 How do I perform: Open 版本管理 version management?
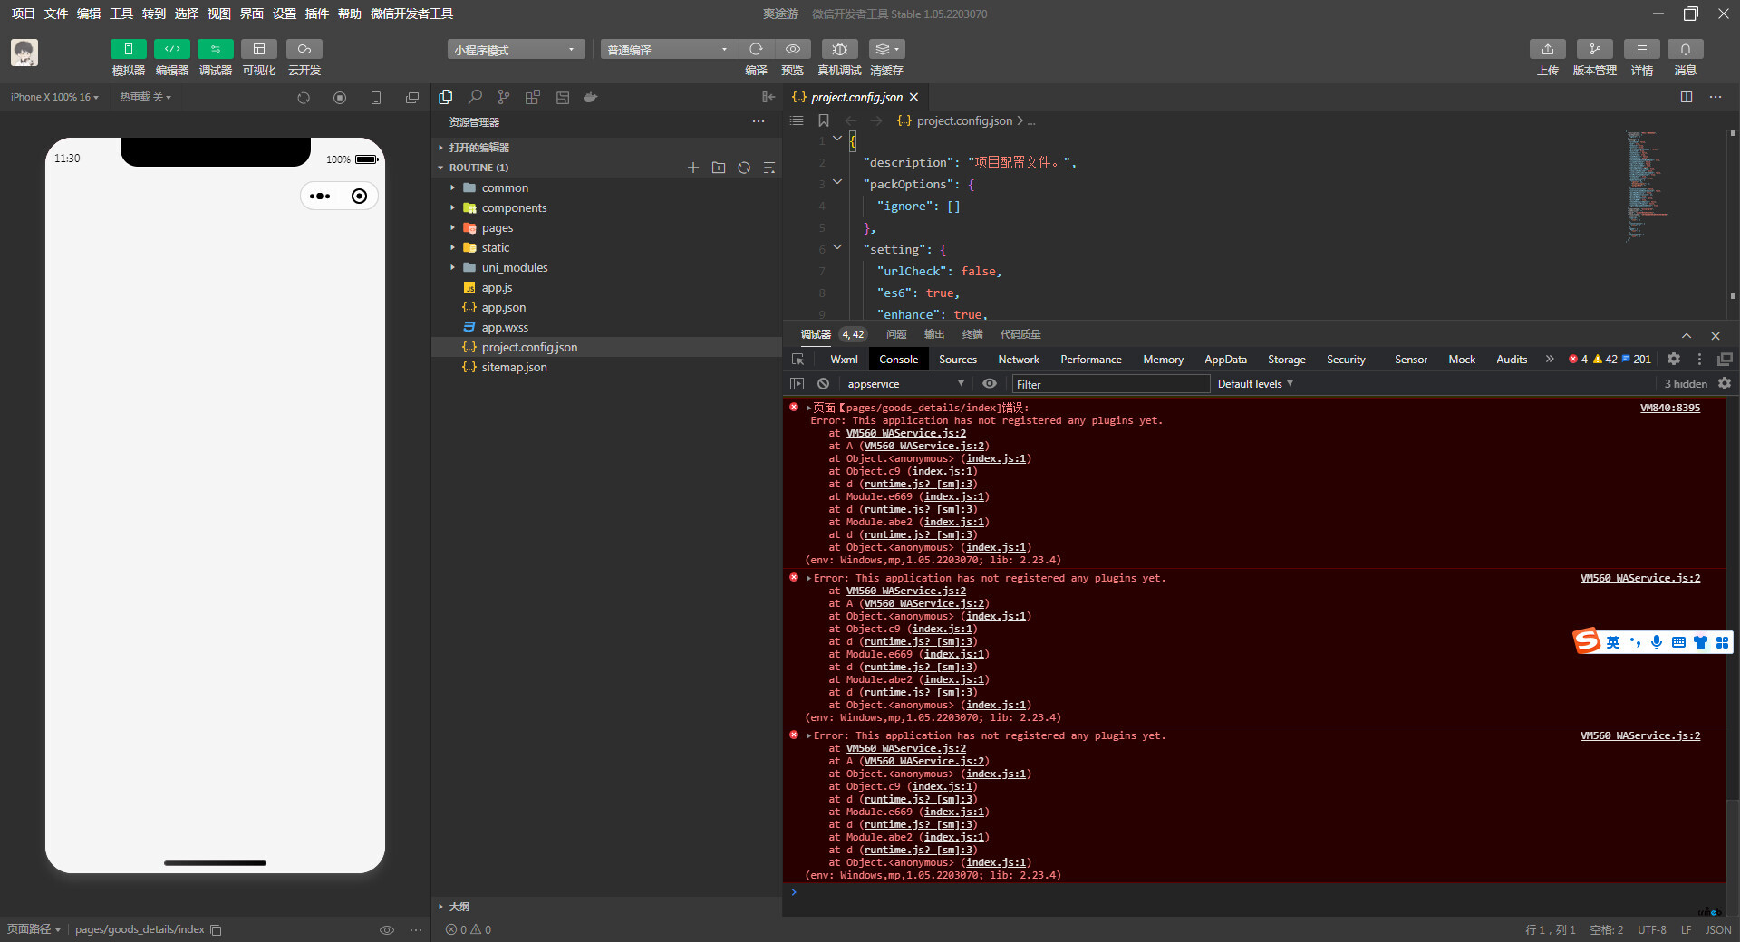pos(1595,49)
